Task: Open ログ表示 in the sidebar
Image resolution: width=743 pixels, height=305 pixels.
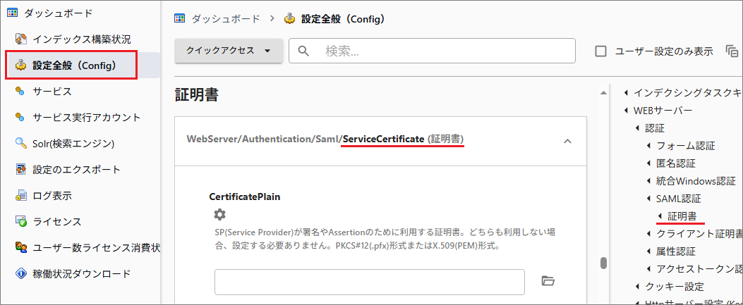Action: (x=52, y=196)
